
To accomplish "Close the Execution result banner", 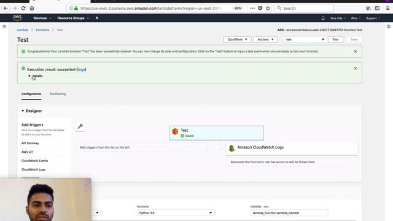I will 355,68.
